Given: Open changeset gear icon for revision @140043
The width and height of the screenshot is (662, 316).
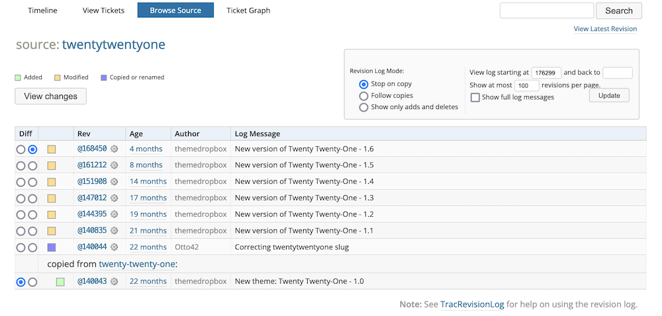Looking at the screenshot, I should tap(114, 282).
